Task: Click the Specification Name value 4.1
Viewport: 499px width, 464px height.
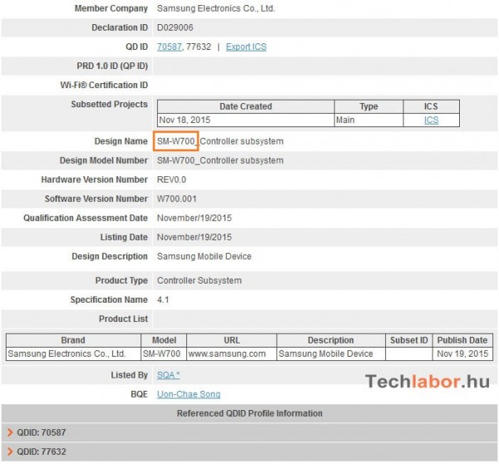Action: (x=163, y=299)
